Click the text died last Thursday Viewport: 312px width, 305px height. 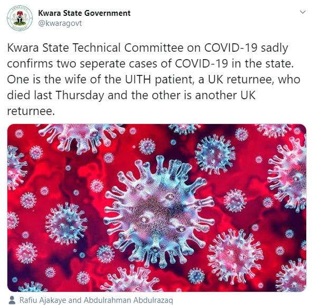coord(55,95)
